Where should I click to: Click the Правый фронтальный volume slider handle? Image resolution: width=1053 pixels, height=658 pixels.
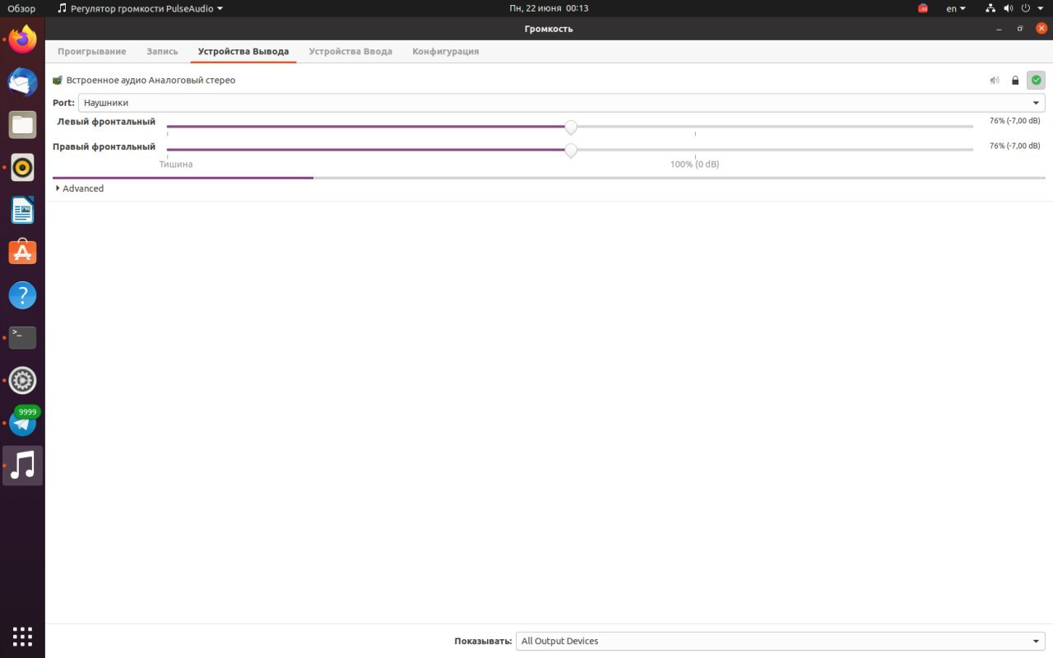(571, 151)
